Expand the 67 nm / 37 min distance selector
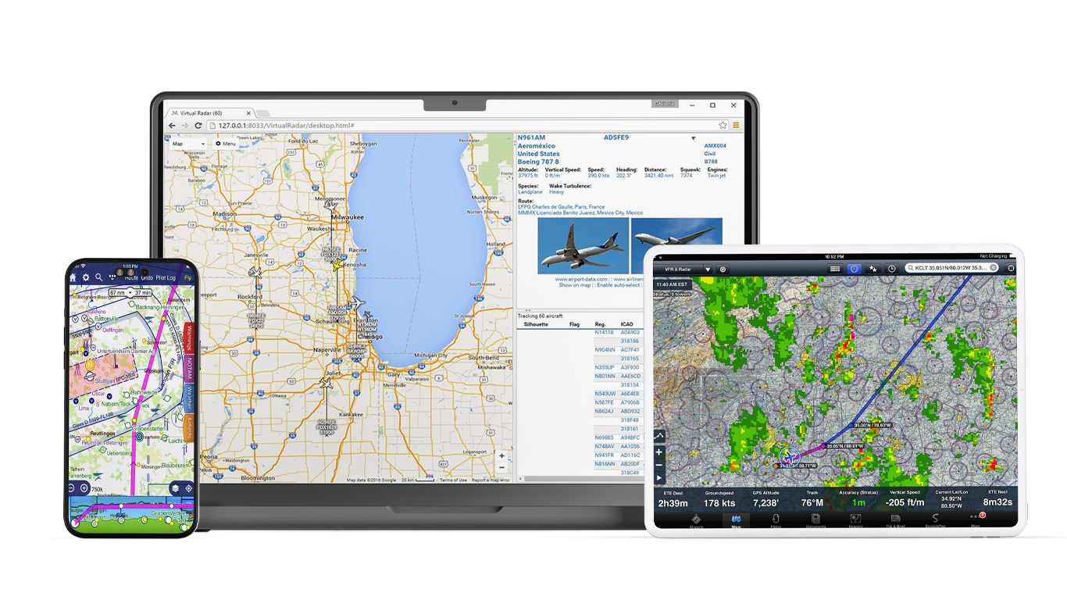 point(130,293)
